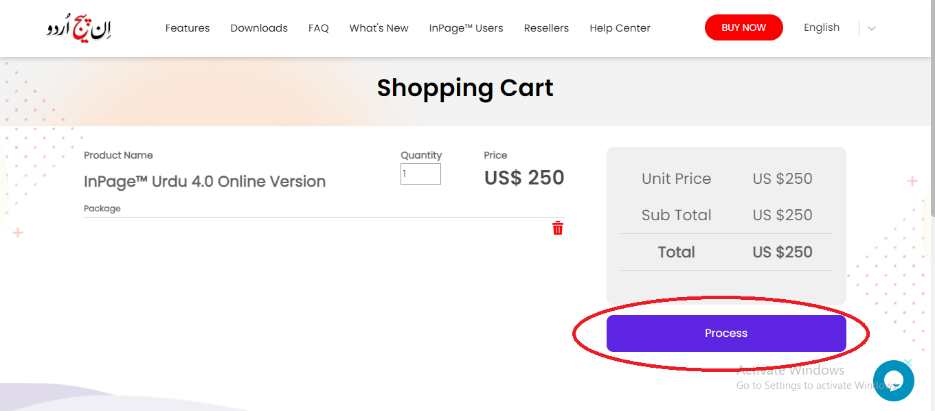Open the FAQ link
935x411 pixels.
tap(319, 28)
